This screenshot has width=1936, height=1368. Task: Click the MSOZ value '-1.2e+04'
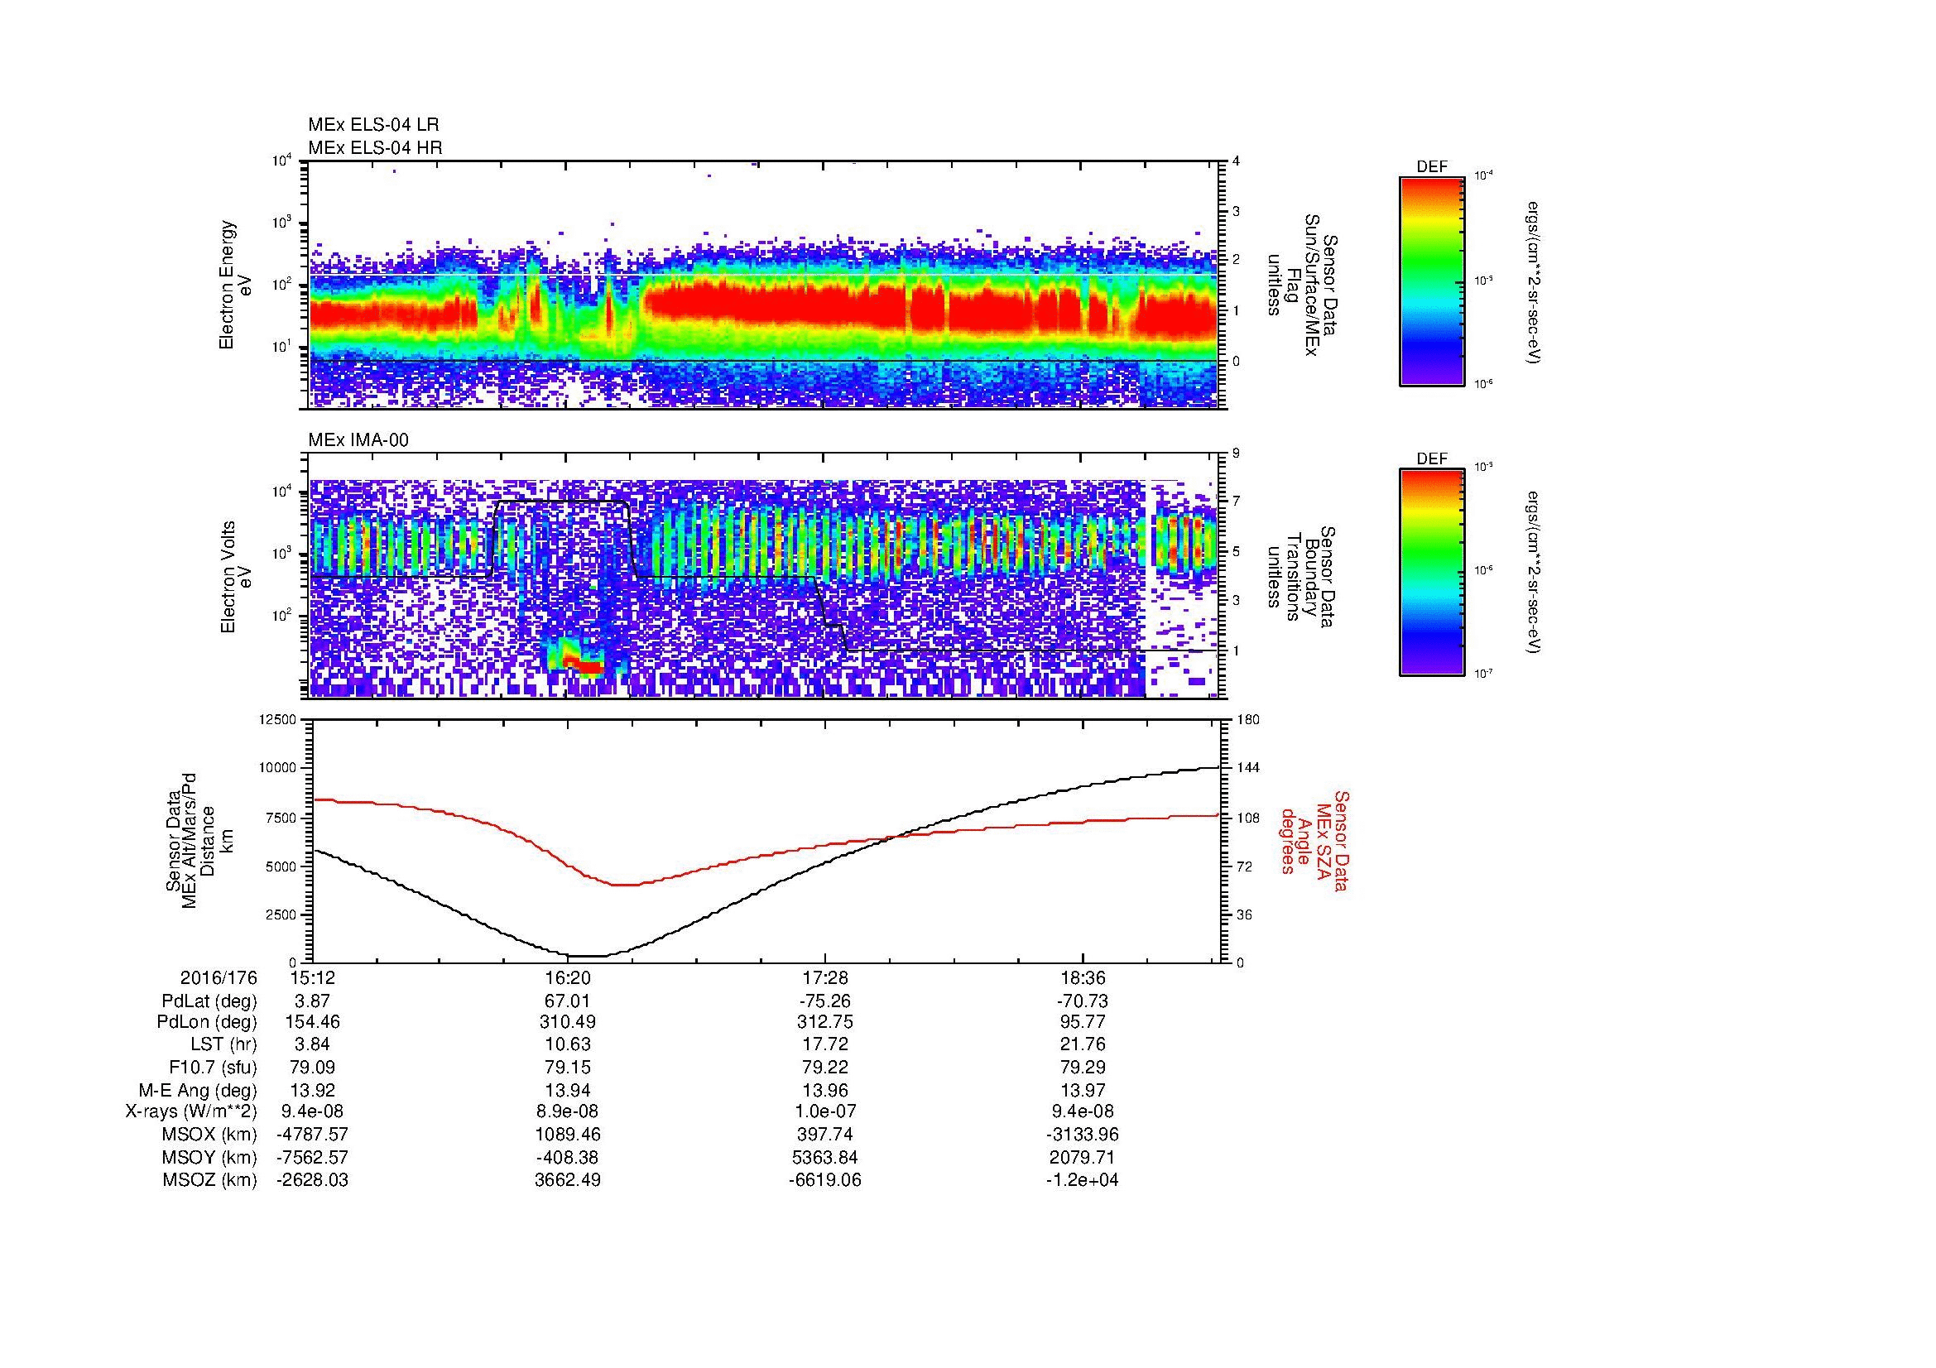[x=1083, y=1180]
